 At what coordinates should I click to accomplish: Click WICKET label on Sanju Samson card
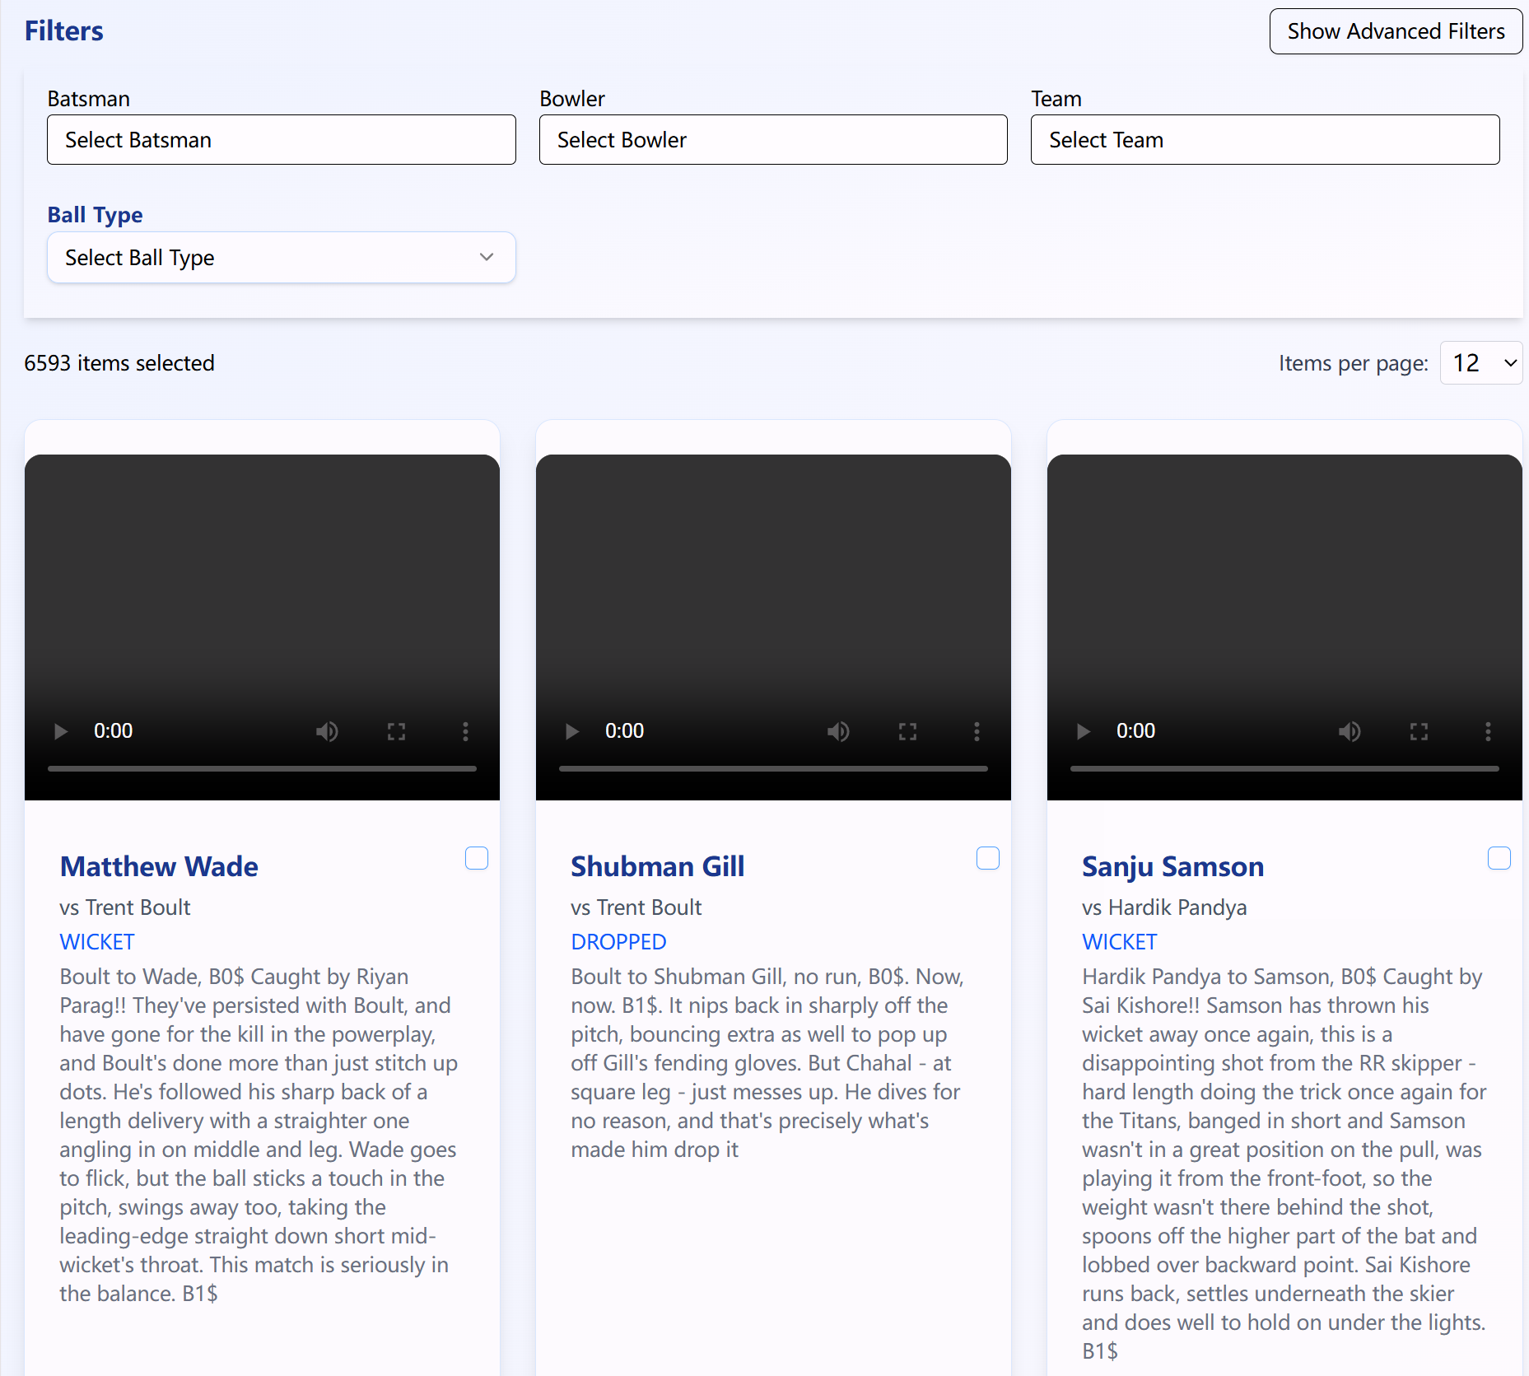pos(1120,942)
